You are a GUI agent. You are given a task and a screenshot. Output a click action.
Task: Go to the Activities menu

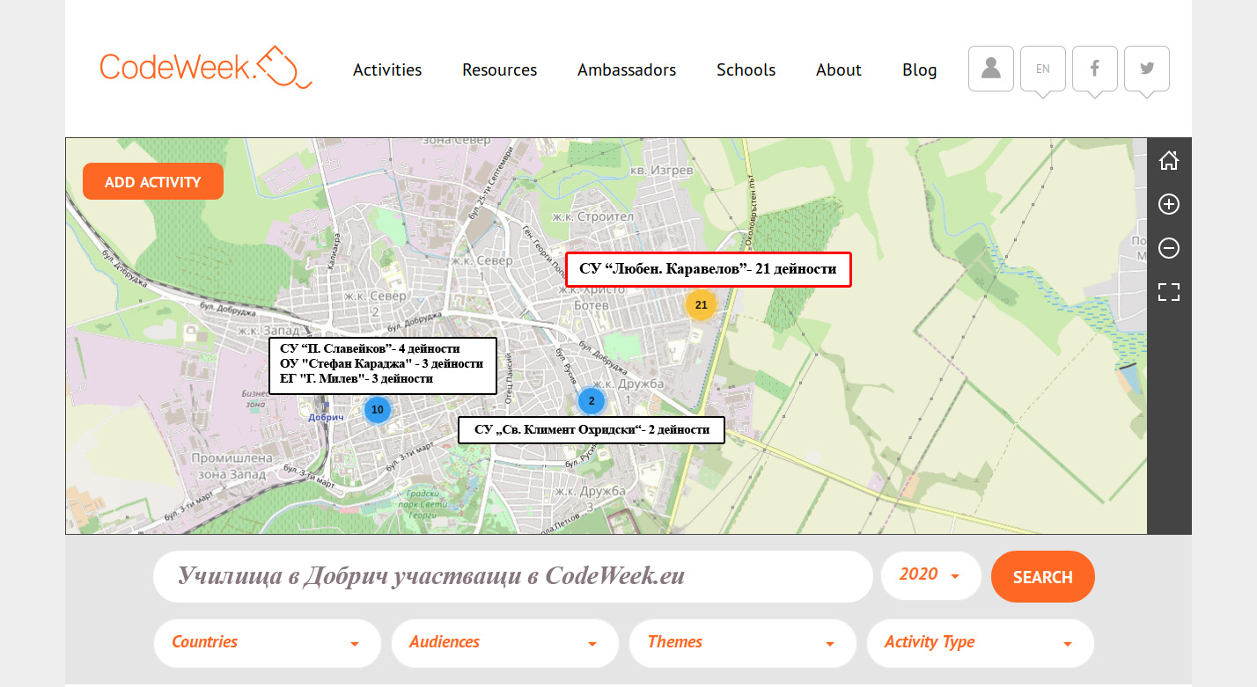click(387, 70)
